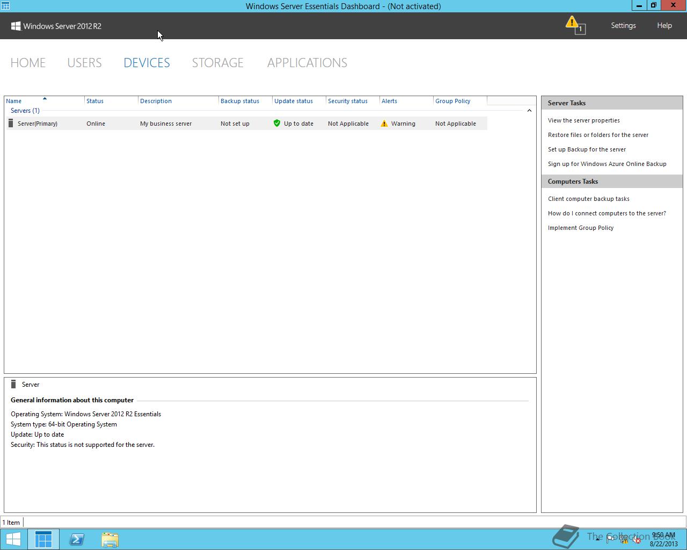Open Help in the header
687x550 pixels.
[x=664, y=25]
